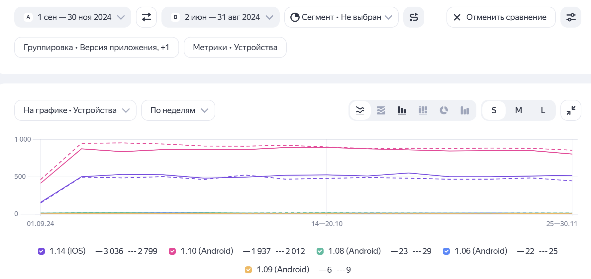Click the 14—20.10 week point on chart axis
The image size is (591, 279).
coord(327,224)
